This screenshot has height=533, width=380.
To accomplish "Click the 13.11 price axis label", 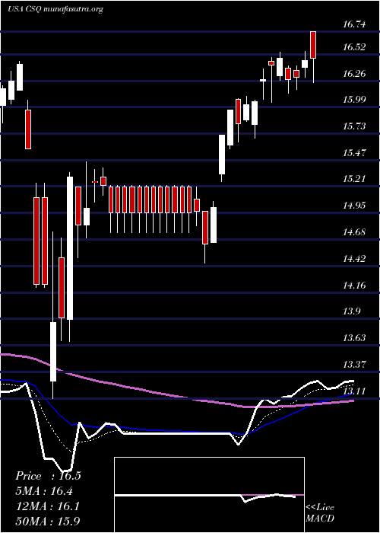I will (x=355, y=391).
